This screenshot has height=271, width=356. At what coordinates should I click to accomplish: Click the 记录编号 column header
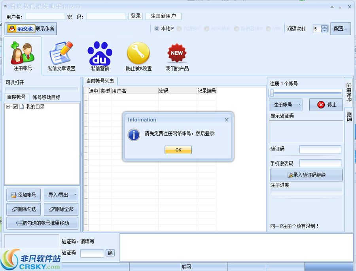tap(206, 91)
